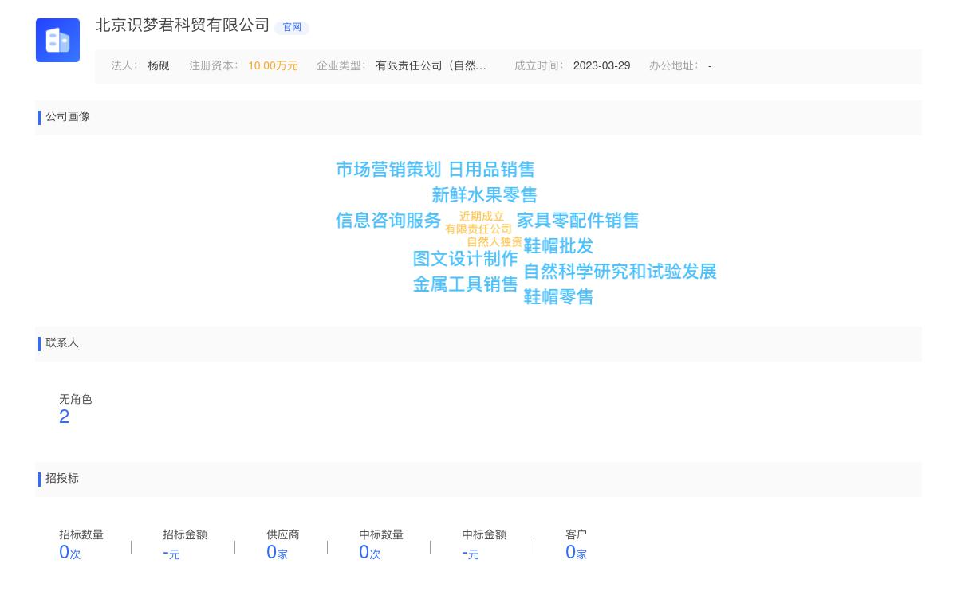This screenshot has width=957, height=599.
Task: Click the 无角色 contact label
Action: click(x=76, y=400)
